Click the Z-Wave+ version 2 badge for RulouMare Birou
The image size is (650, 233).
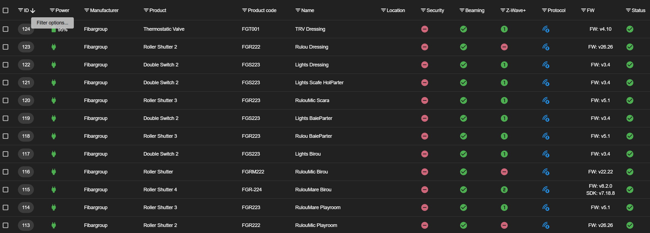coord(504,190)
